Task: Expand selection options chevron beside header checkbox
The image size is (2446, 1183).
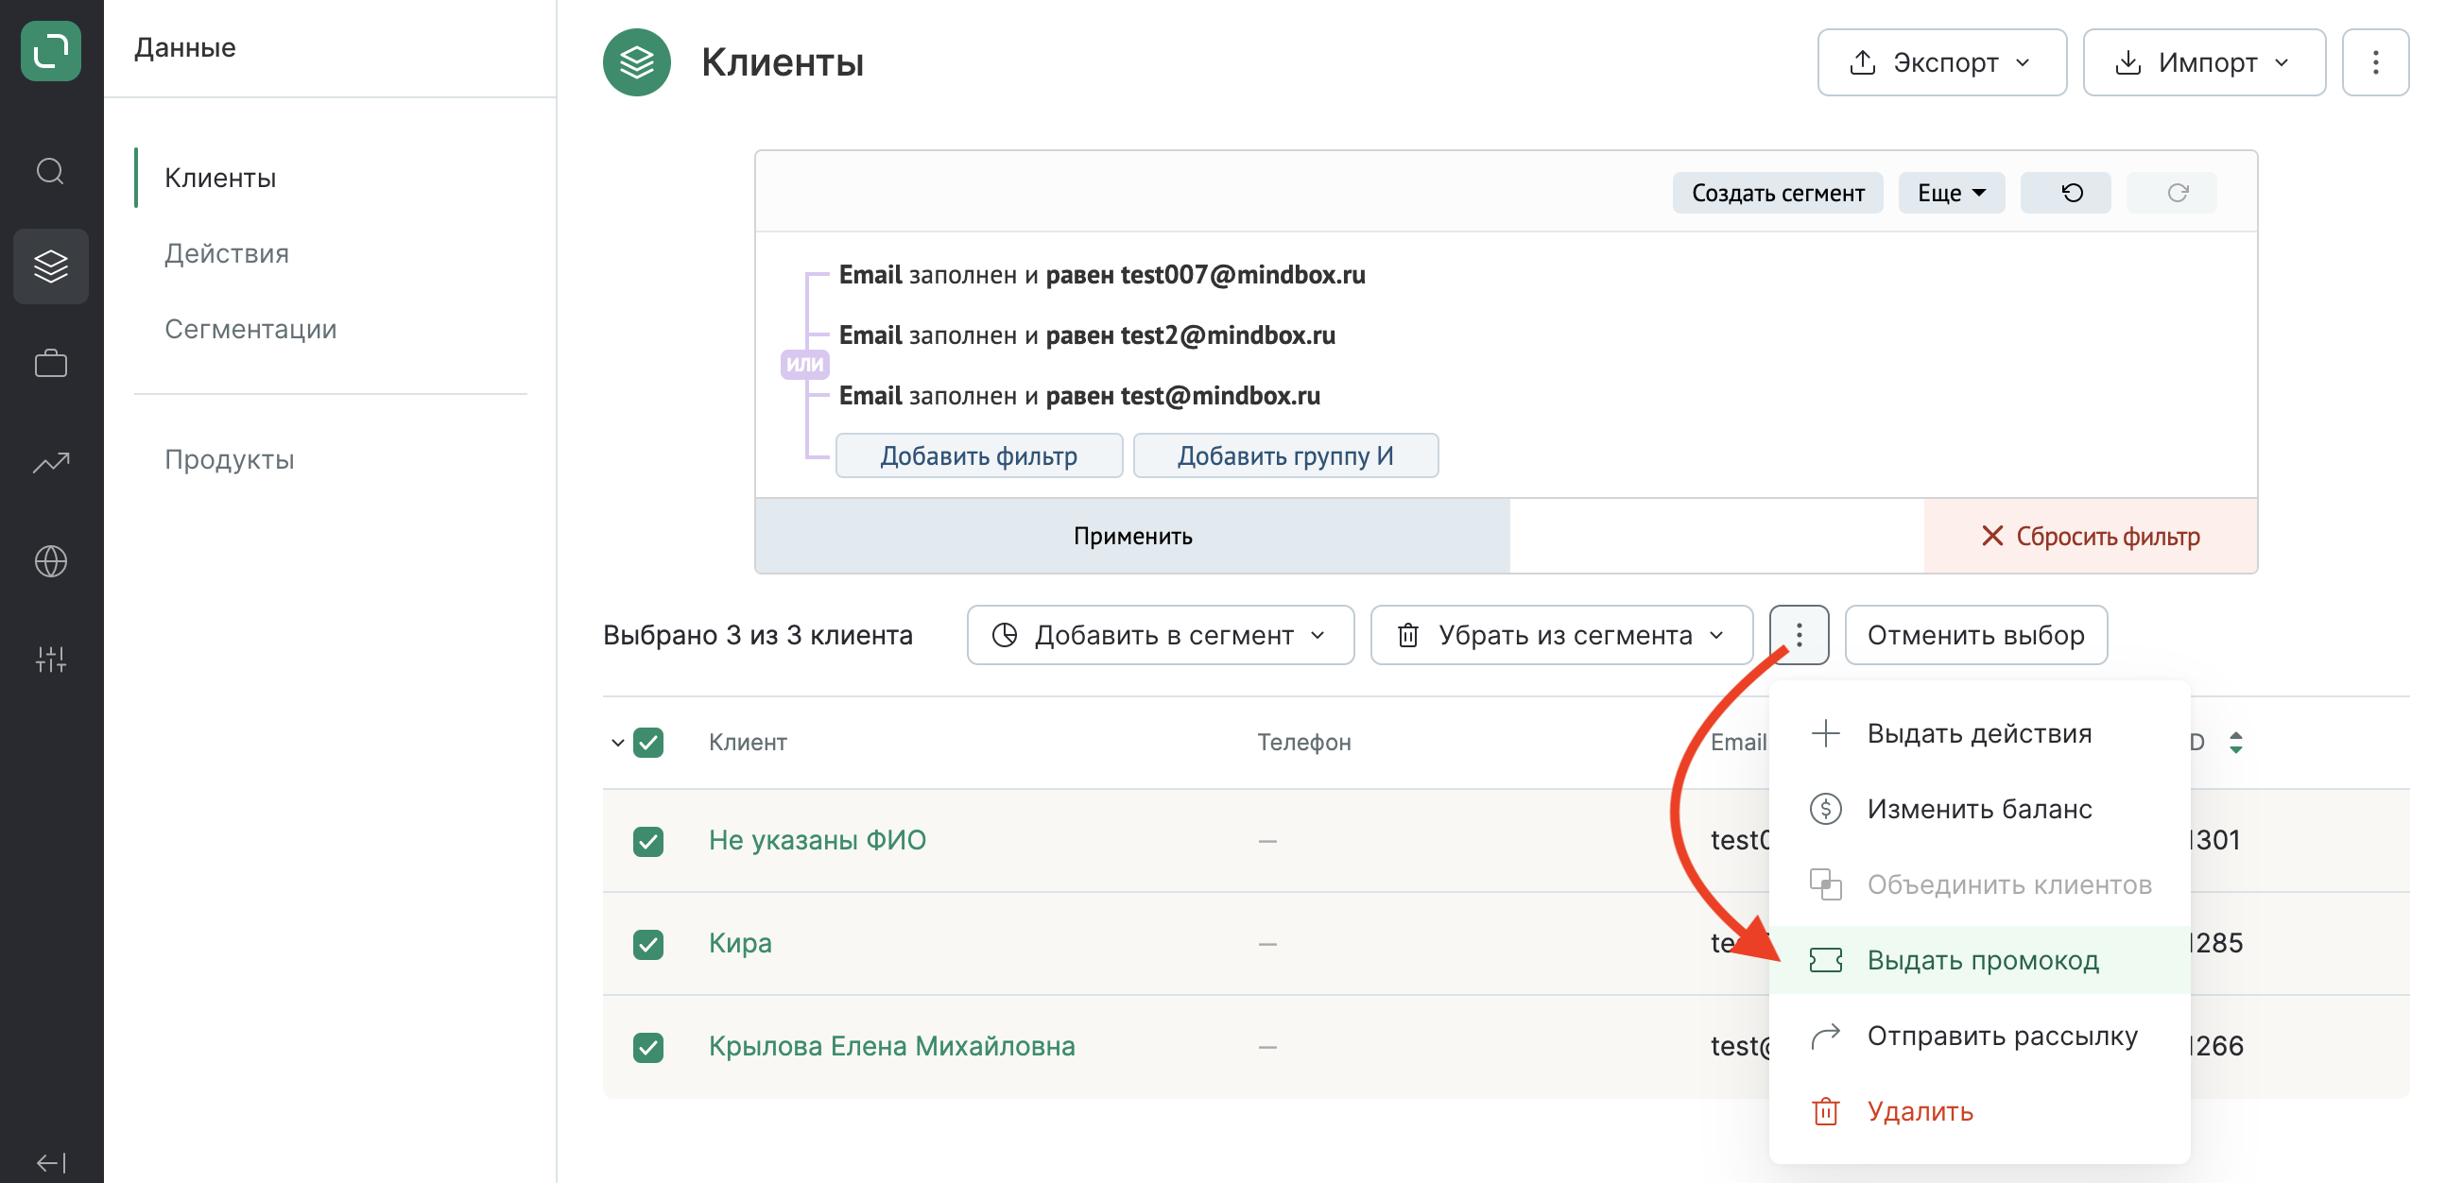Action: click(617, 743)
